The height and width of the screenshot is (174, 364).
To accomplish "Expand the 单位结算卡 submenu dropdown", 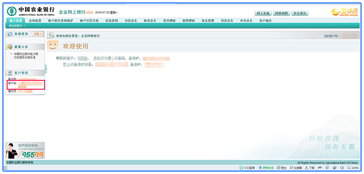I will tap(17, 25).
